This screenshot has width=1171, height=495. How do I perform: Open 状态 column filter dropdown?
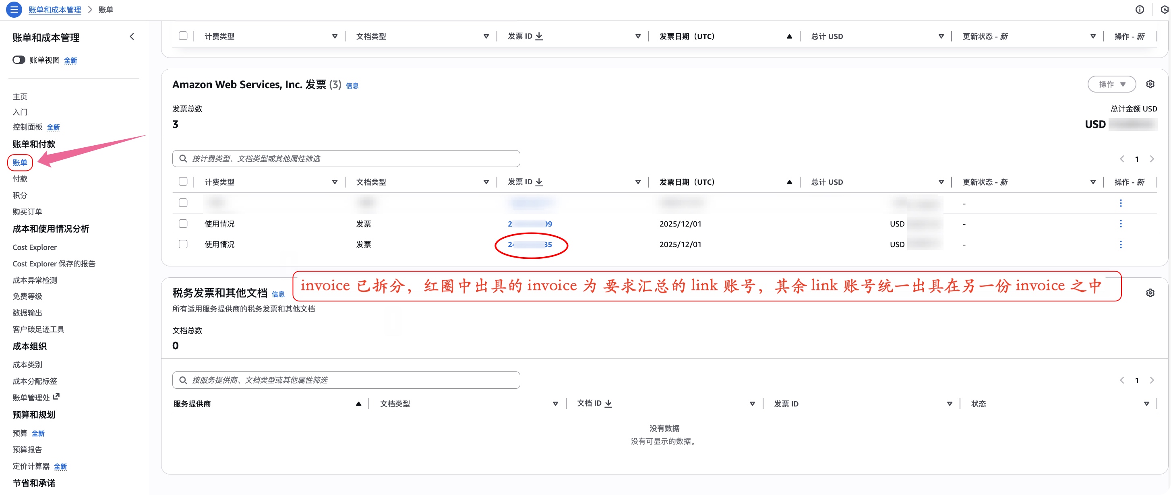pos(1146,404)
